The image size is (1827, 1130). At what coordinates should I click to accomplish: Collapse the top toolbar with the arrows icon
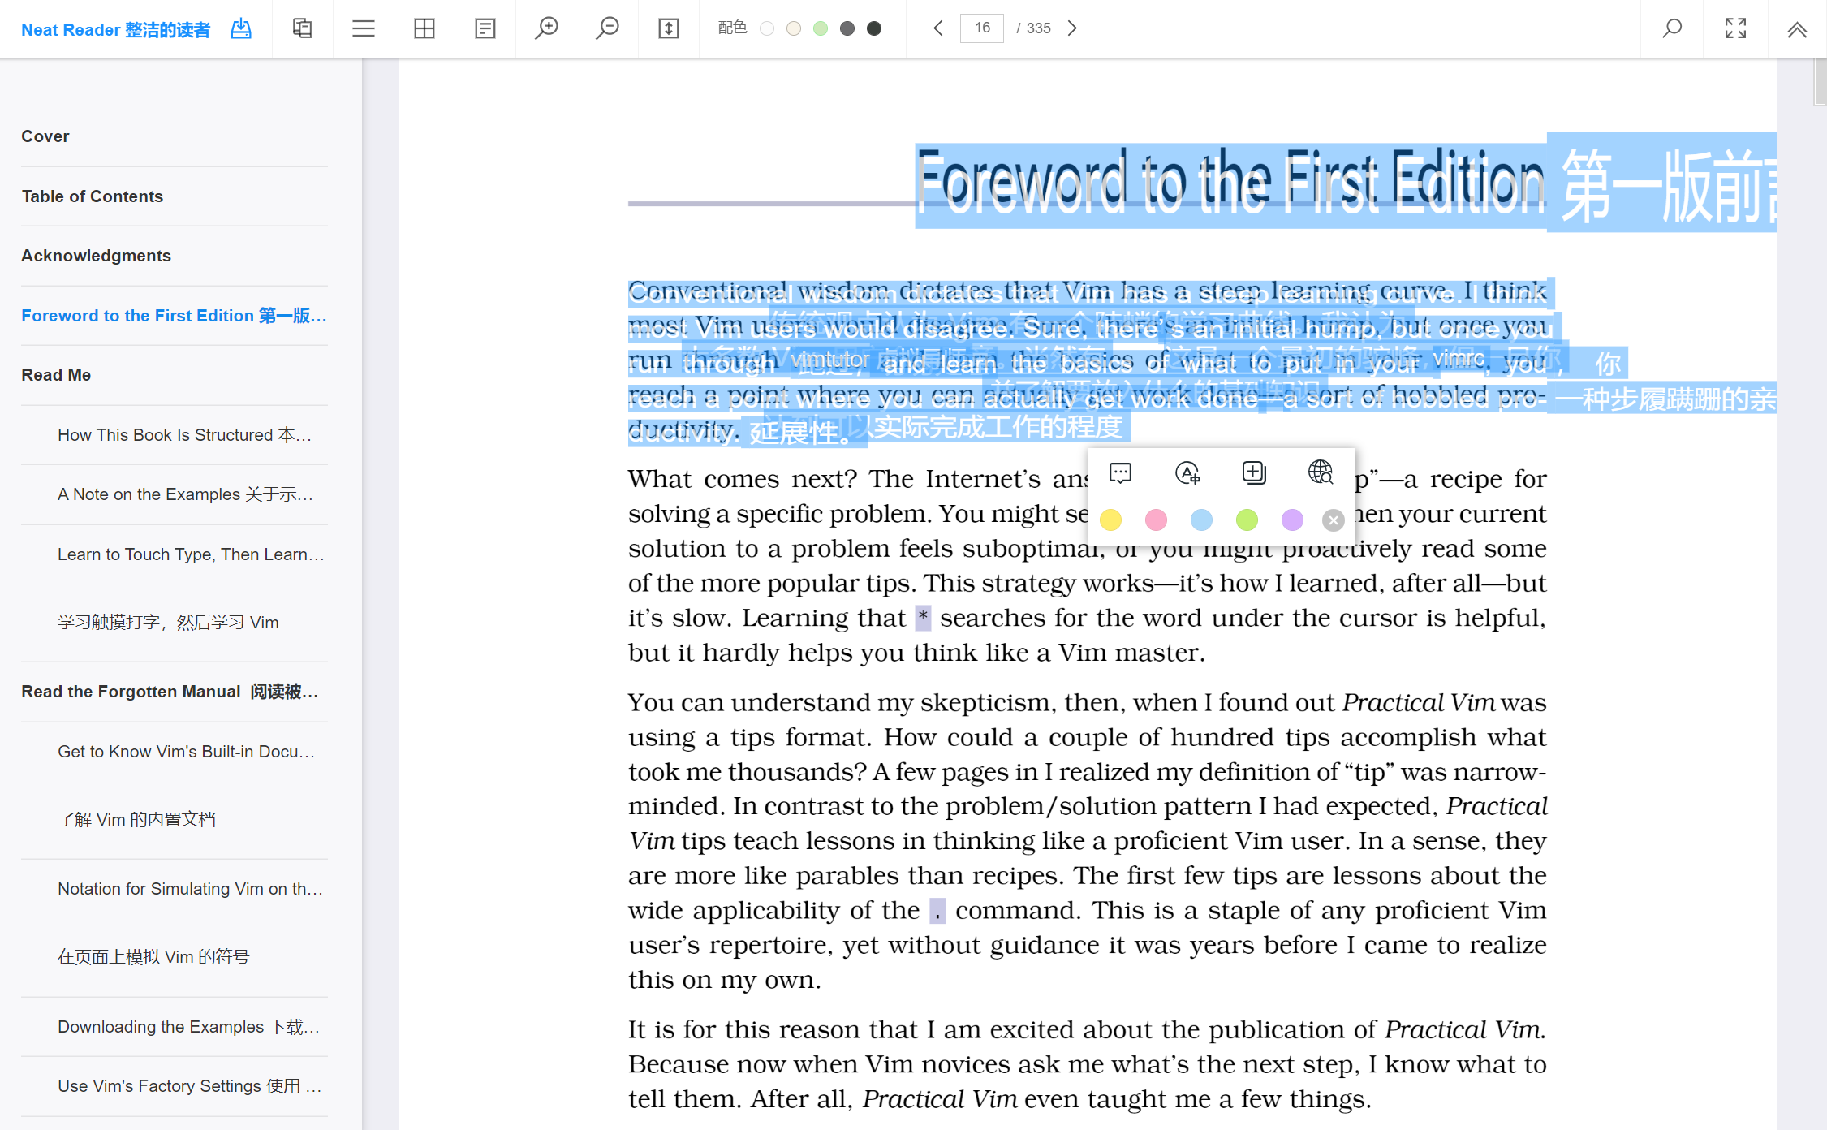1797,28
